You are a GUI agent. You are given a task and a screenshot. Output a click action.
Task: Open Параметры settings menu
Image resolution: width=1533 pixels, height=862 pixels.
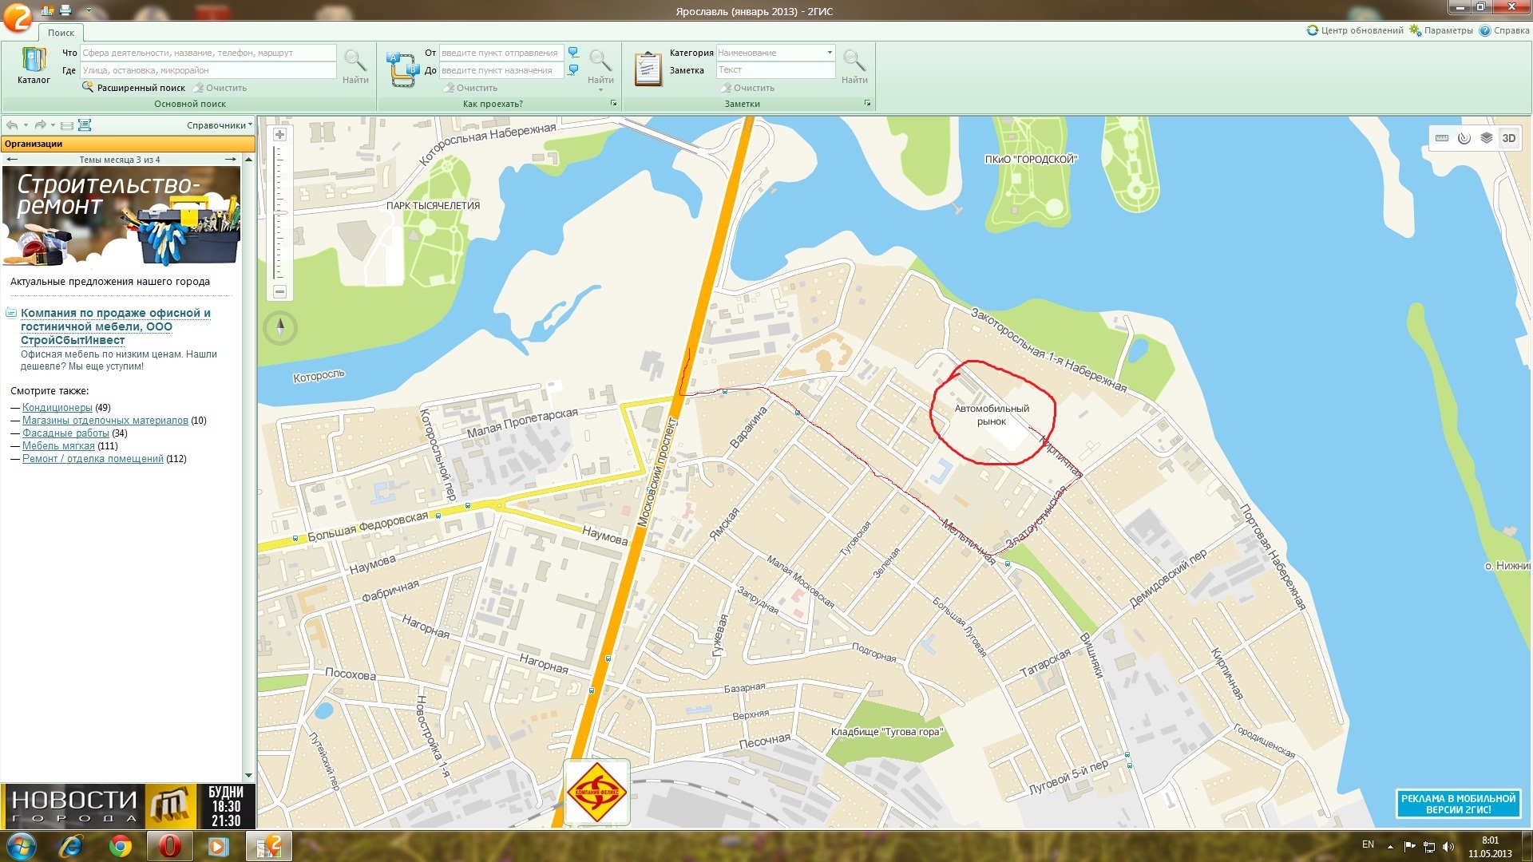(x=1441, y=30)
